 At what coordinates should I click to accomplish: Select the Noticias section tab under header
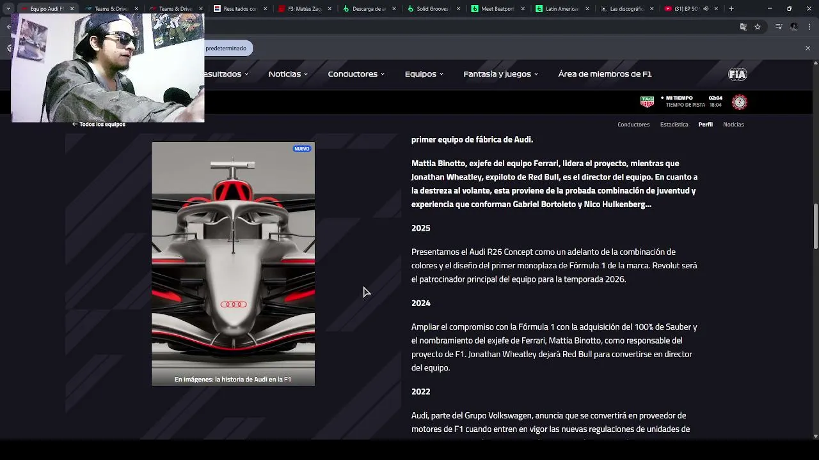(733, 125)
